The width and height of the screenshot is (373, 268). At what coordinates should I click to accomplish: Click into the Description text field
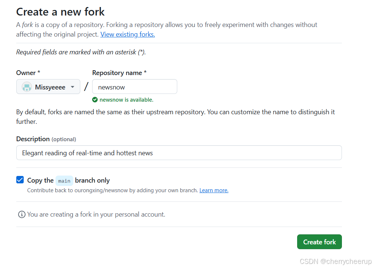[179, 153]
